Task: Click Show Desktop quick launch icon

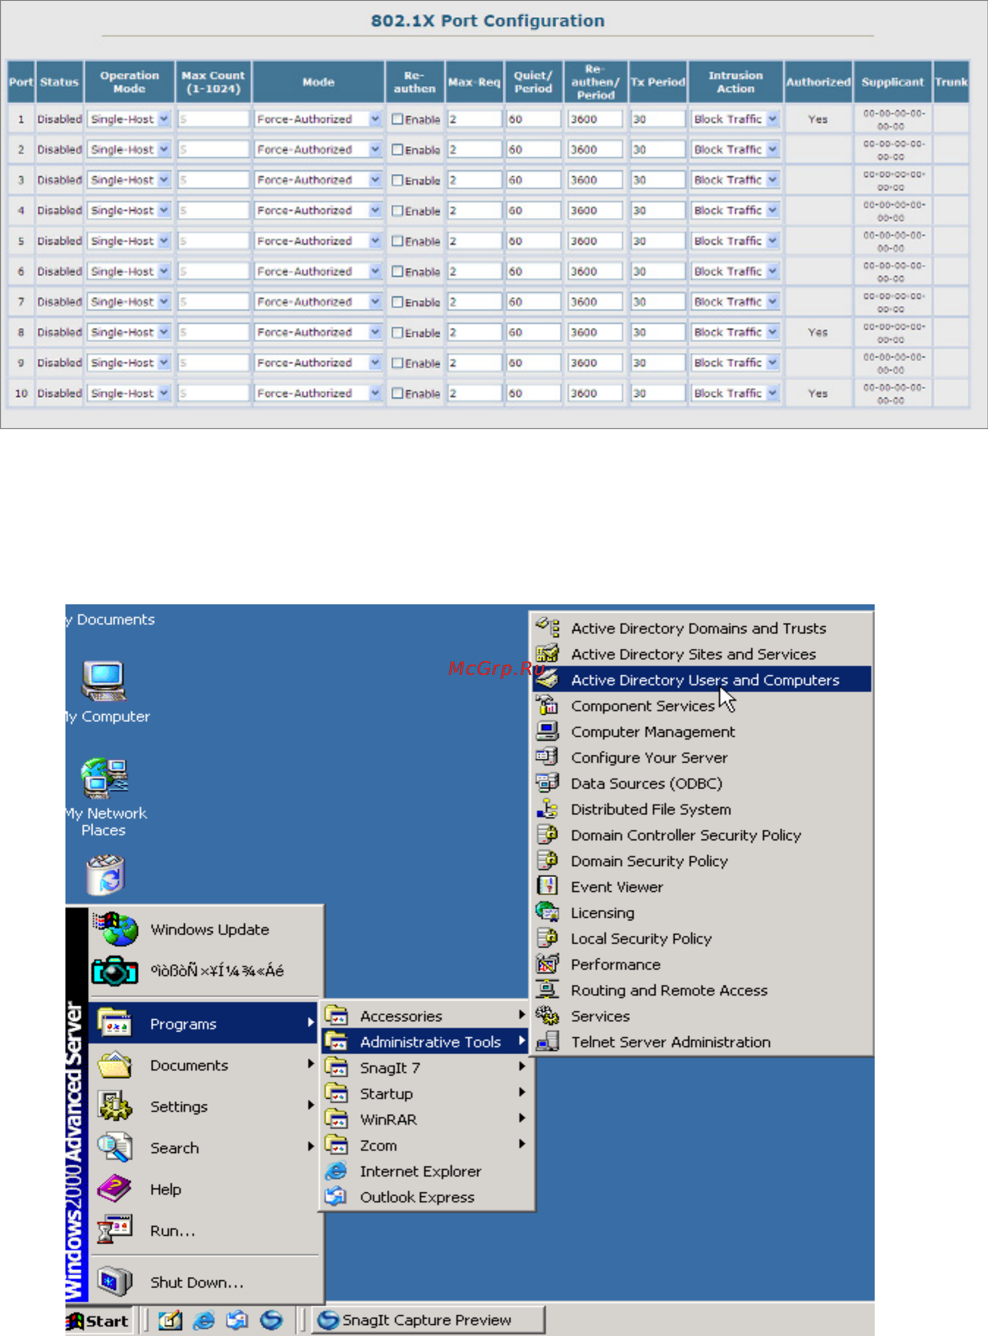Action: (170, 1320)
